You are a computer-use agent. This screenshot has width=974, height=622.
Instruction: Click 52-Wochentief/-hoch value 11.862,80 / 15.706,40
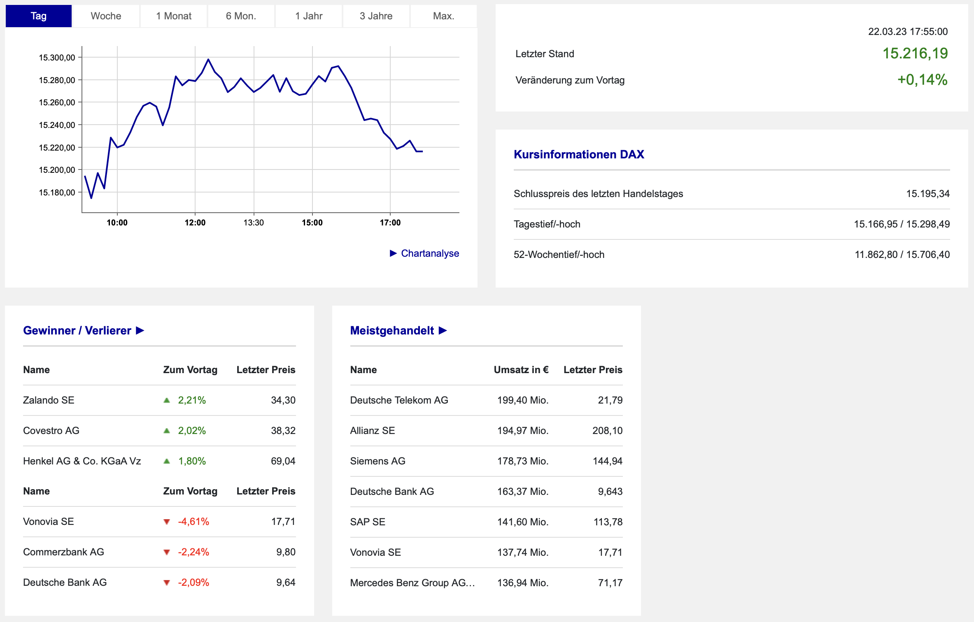(x=902, y=255)
